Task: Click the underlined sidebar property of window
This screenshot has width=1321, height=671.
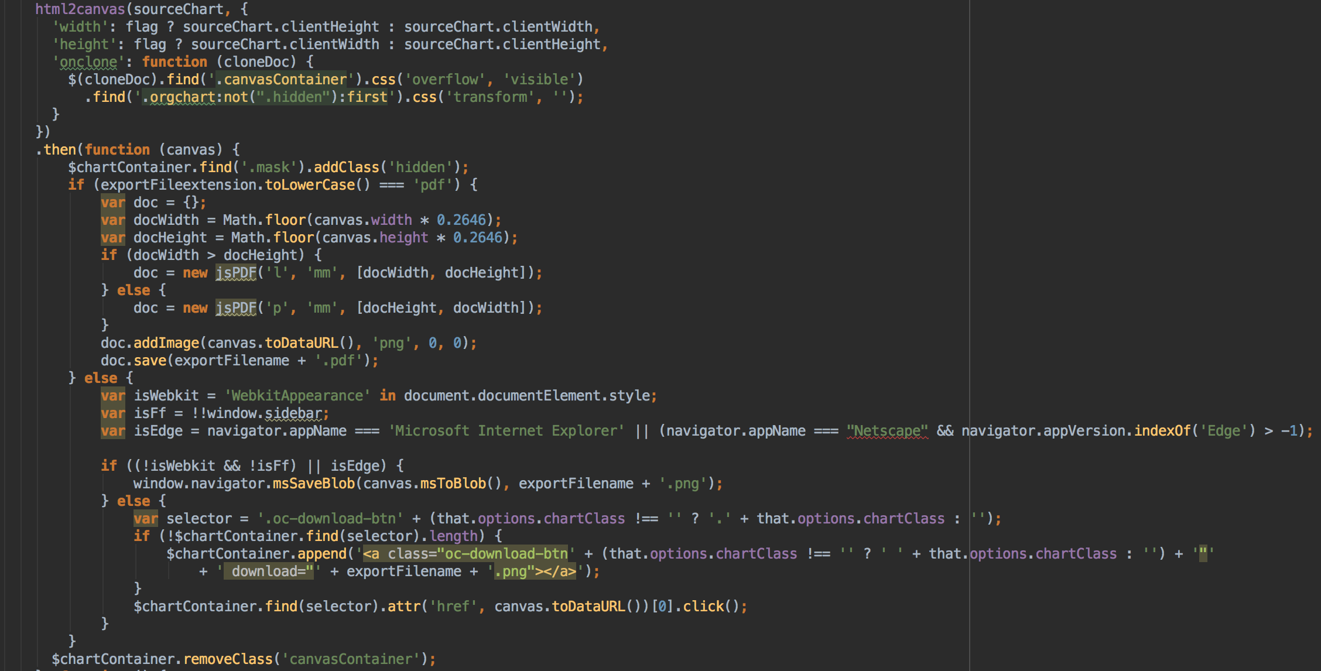Action: (293, 413)
